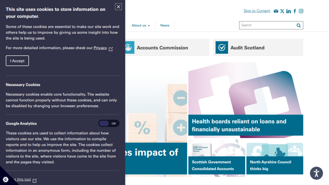This screenshot has height=185, width=329.
Task: Click the Skip to Content link
Action: 257,11
